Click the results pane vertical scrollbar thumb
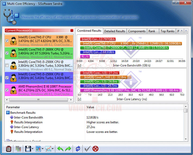Screen dimensions: 193x155 pos(185,110)
